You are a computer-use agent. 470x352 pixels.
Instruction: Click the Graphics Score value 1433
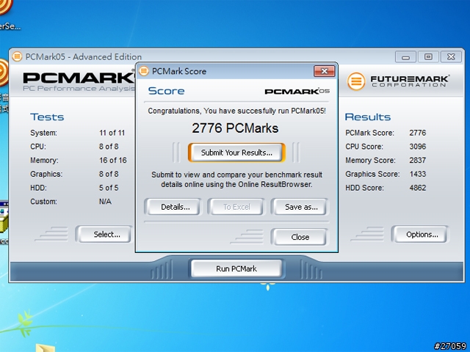click(x=418, y=174)
